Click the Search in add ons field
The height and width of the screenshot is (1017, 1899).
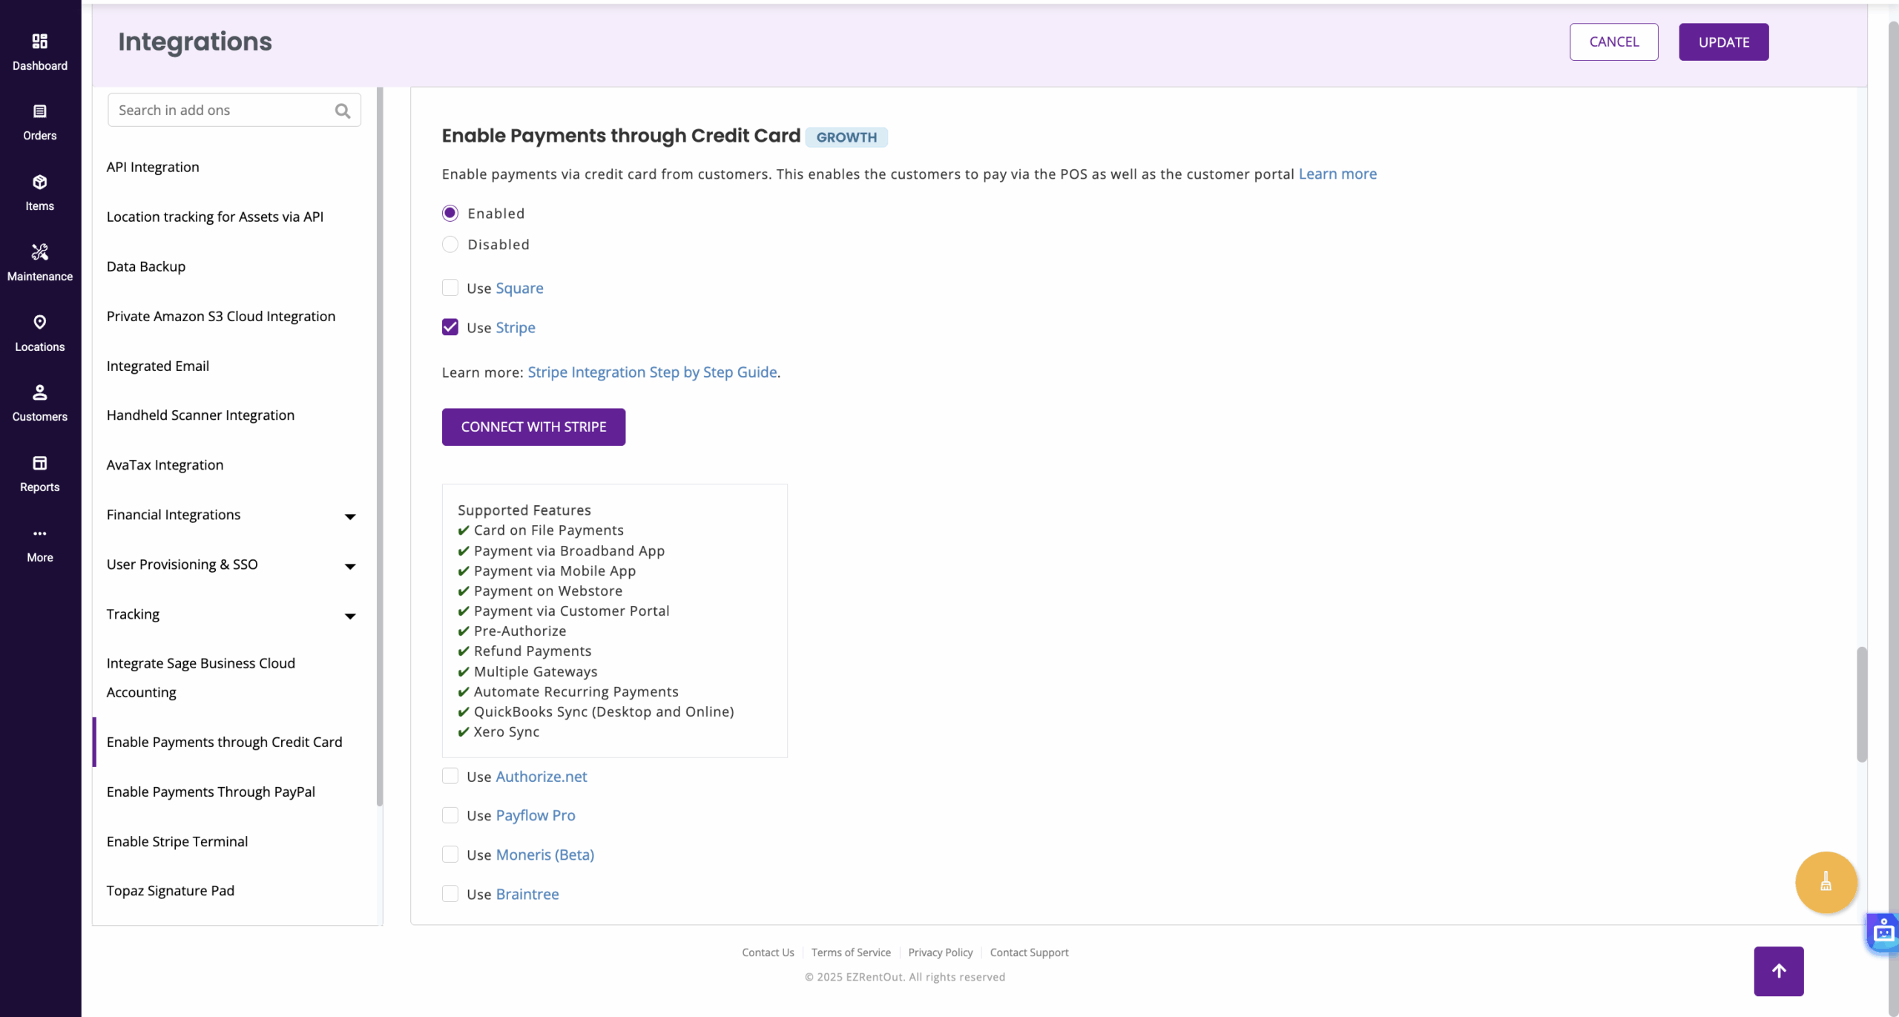[x=223, y=111]
